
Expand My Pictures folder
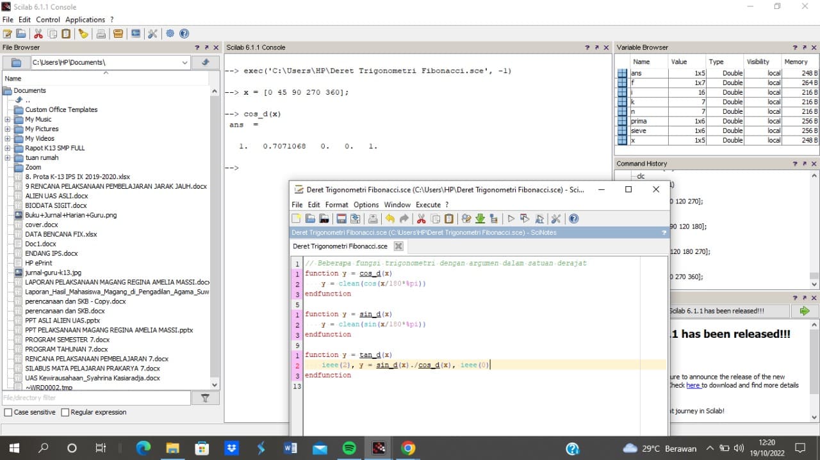point(8,129)
